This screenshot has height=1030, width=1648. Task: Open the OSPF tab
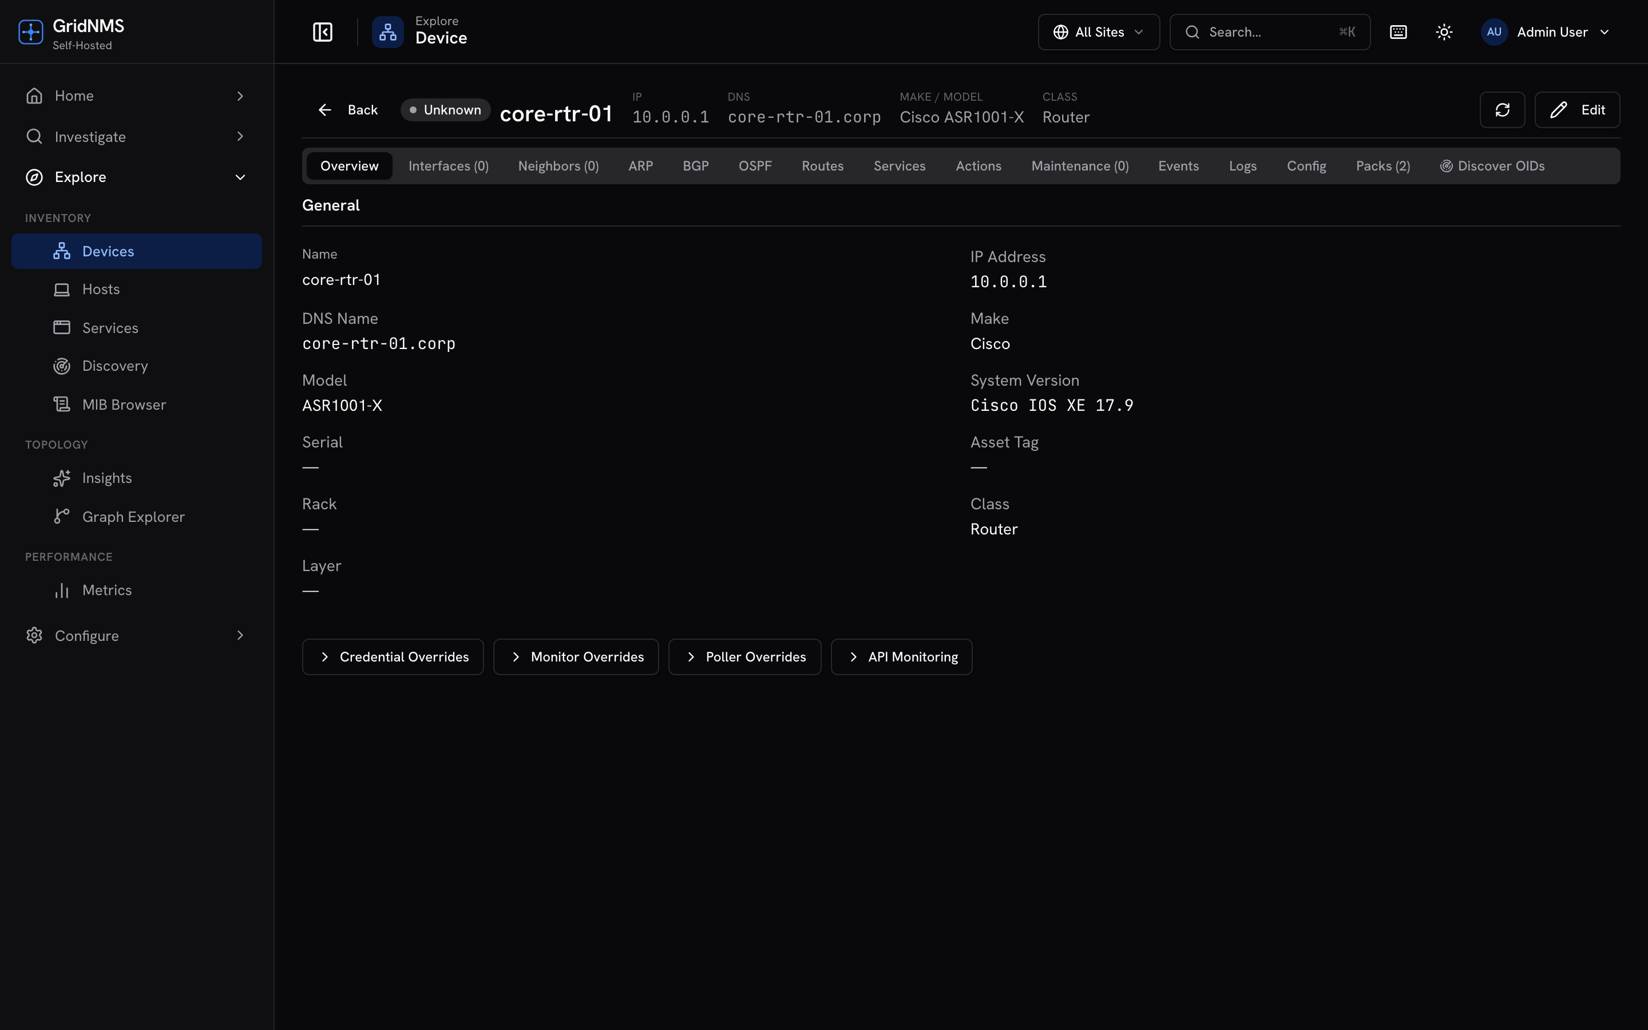coord(755,166)
